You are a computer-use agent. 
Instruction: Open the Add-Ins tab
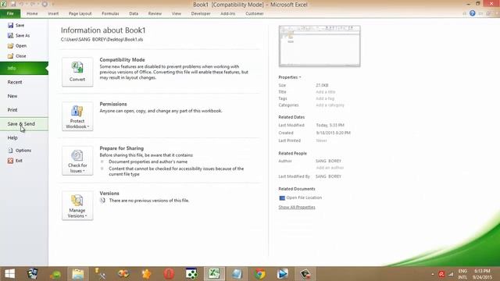(227, 13)
